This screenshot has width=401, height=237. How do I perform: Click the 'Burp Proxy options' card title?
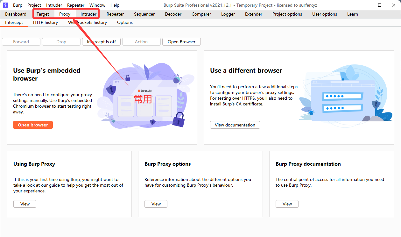168,164
